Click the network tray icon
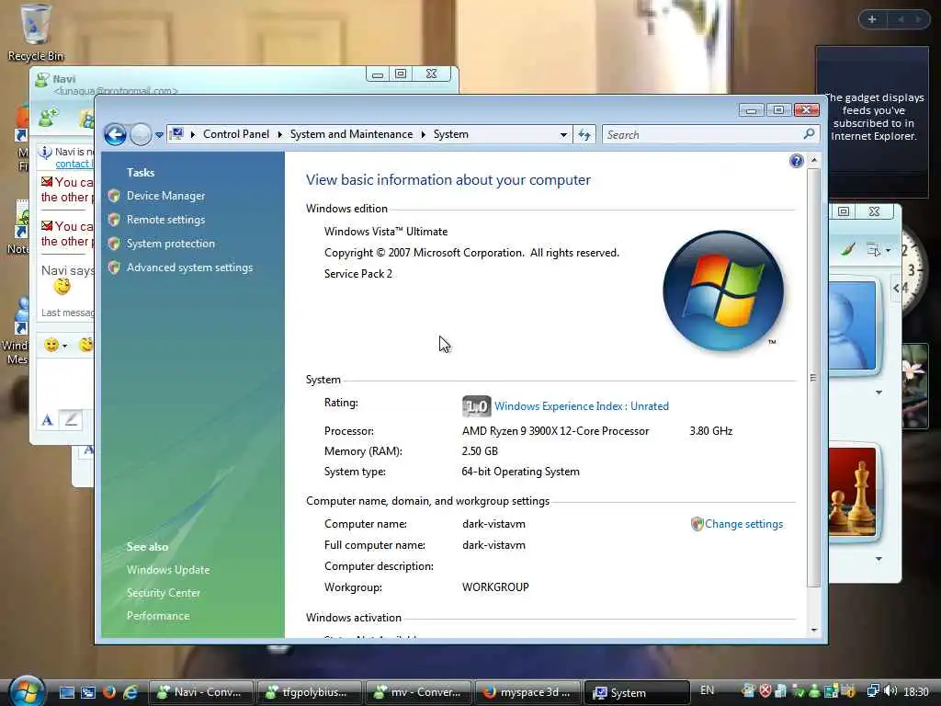The height and width of the screenshot is (706, 941). point(873,691)
